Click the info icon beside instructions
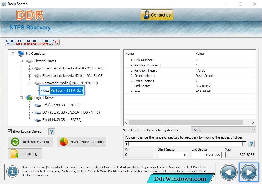Screen dimensions: 262x184 [13, 171]
